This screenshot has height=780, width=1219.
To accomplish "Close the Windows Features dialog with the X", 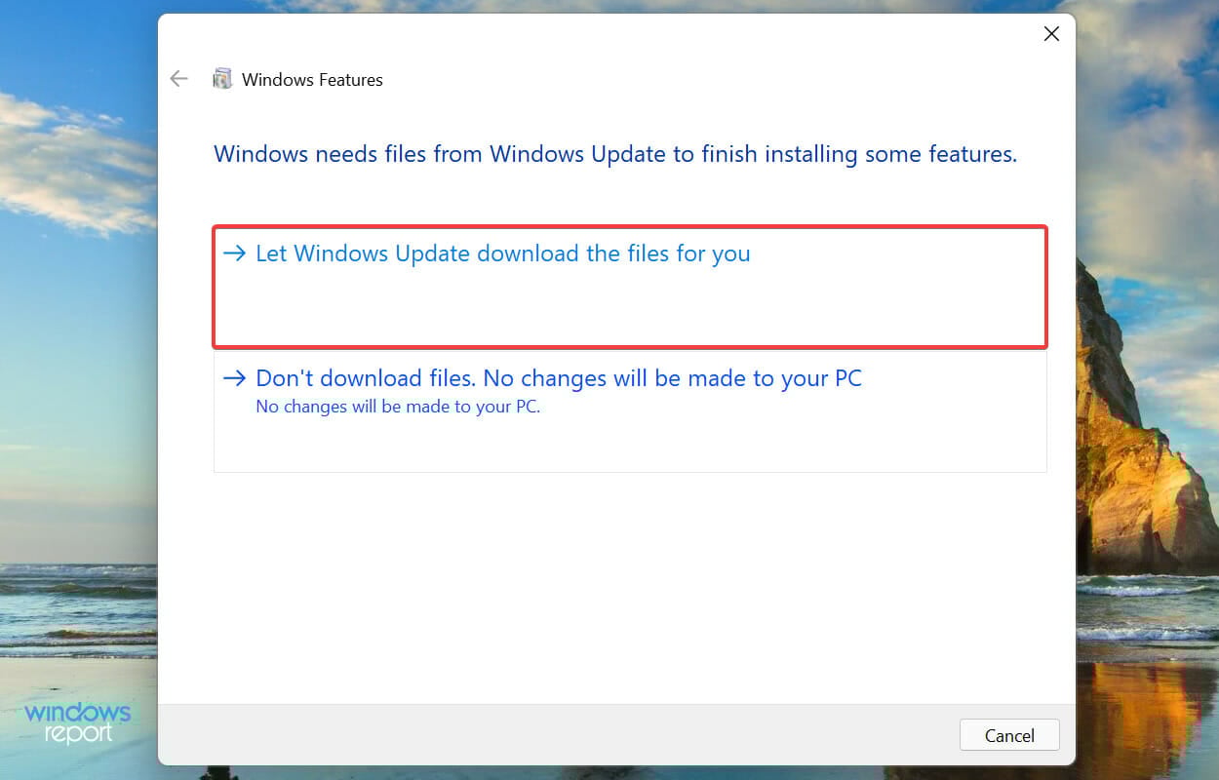I will pos(1051,33).
